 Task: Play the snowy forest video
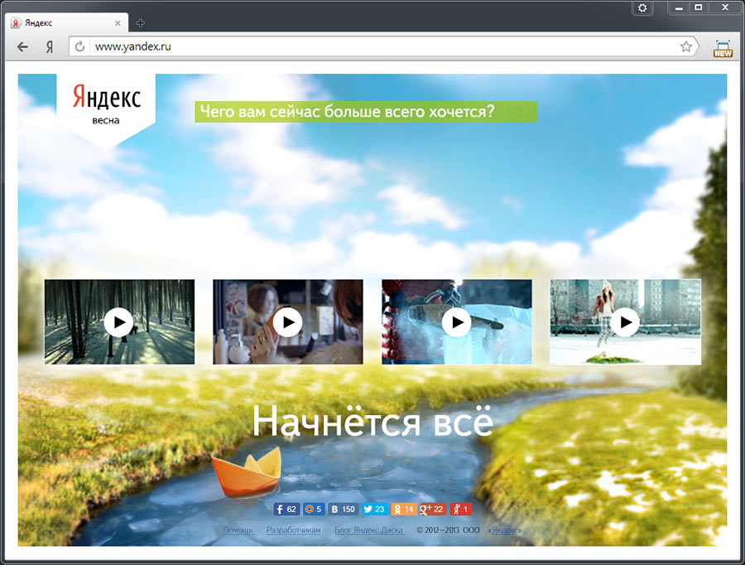pos(119,321)
